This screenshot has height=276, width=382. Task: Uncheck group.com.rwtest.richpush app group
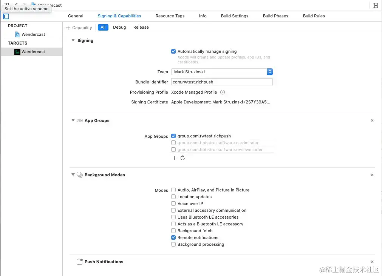(x=173, y=136)
